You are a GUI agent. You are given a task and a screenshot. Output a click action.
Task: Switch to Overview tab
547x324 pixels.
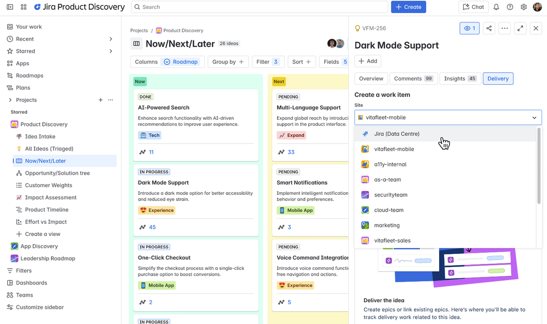click(371, 78)
